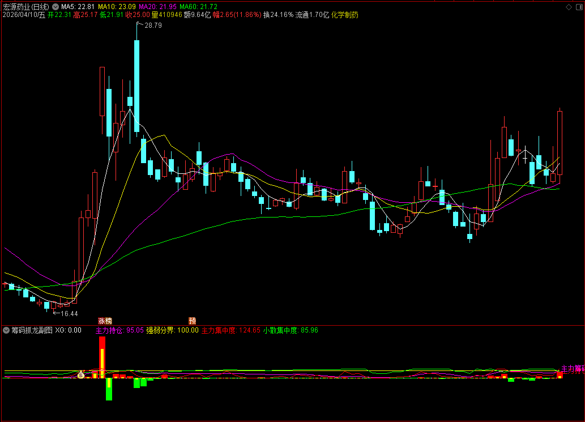Select the MA5: 22.81 indicator label
585x422 pixels.
(x=78, y=7)
